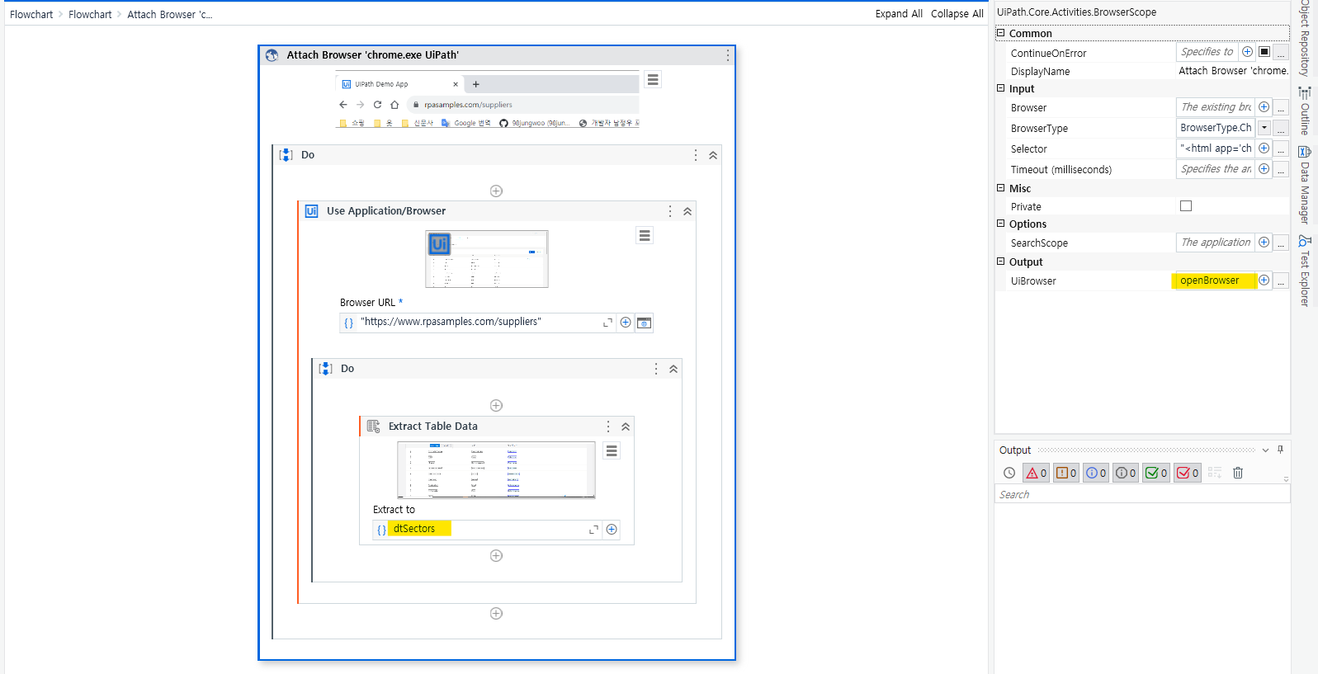The height and width of the screenshot is (674, 1318).
Task: Open Extract Table Data options menu
Action: (608, 427)
